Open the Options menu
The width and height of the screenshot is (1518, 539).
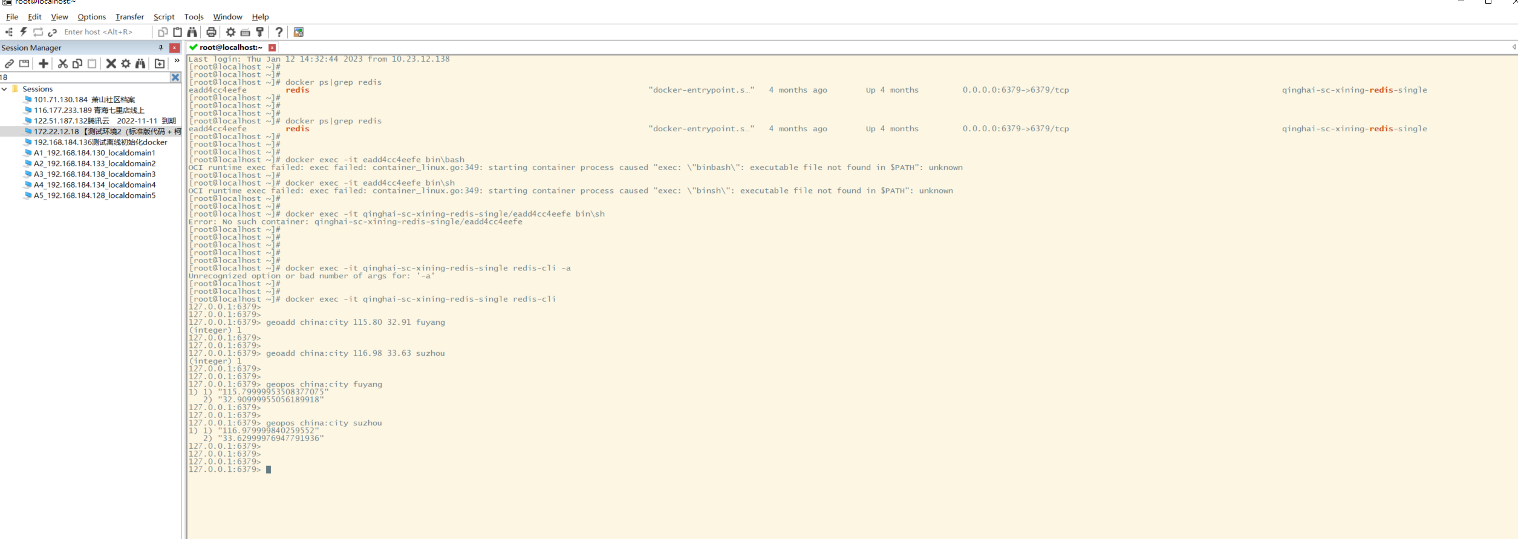point(91,17)
